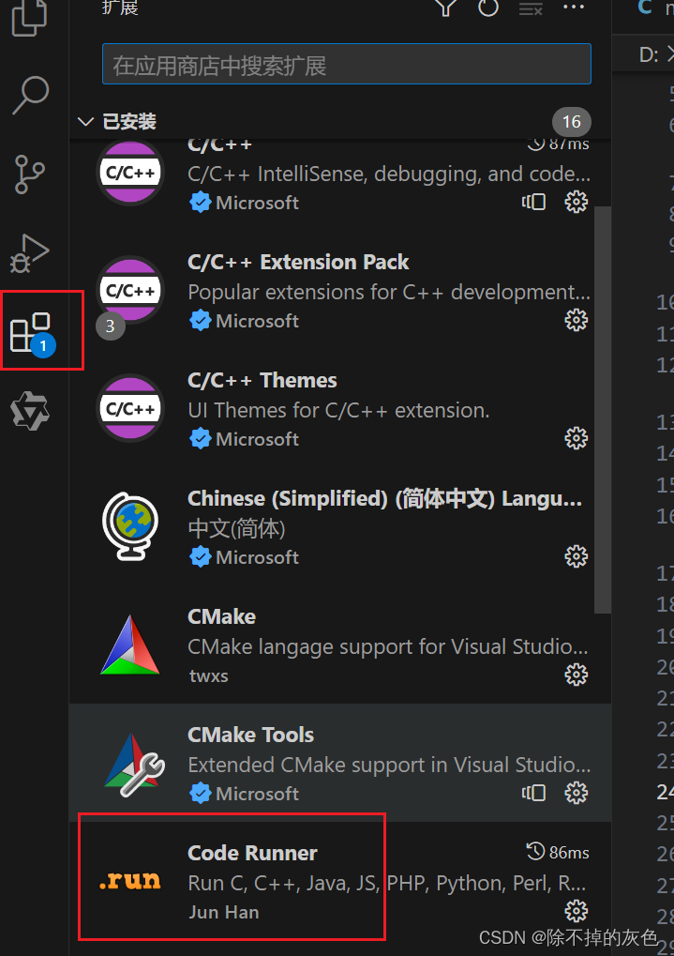
Task: Select the Explorer icon at top of activity bar
Action: click(28, 17)
